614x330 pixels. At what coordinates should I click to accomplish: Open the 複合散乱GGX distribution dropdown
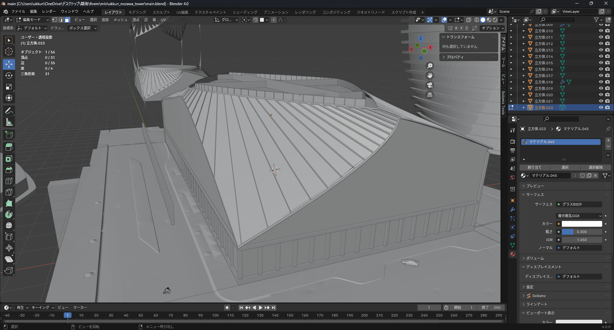pos(579,216)
